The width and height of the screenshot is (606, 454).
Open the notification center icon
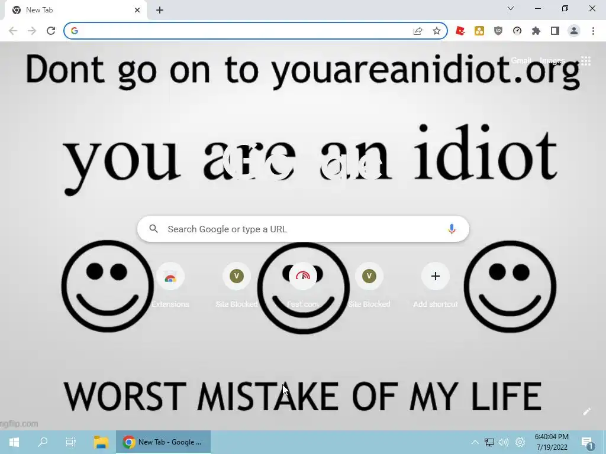588,442
